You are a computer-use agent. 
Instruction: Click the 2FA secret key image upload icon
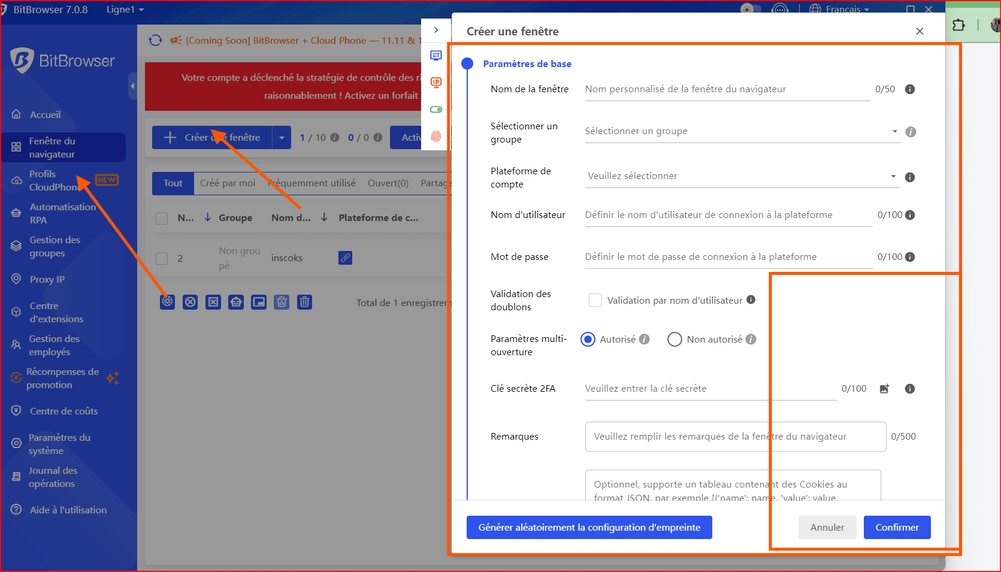[x=884, y=389]
